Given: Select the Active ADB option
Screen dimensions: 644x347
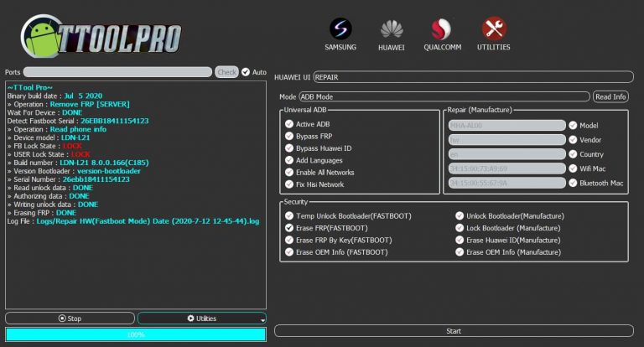Looking at the screenshot, I should click(308, 124).
